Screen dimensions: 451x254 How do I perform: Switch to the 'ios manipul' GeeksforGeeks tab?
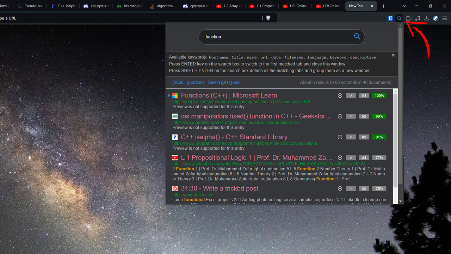click(130, 6)
